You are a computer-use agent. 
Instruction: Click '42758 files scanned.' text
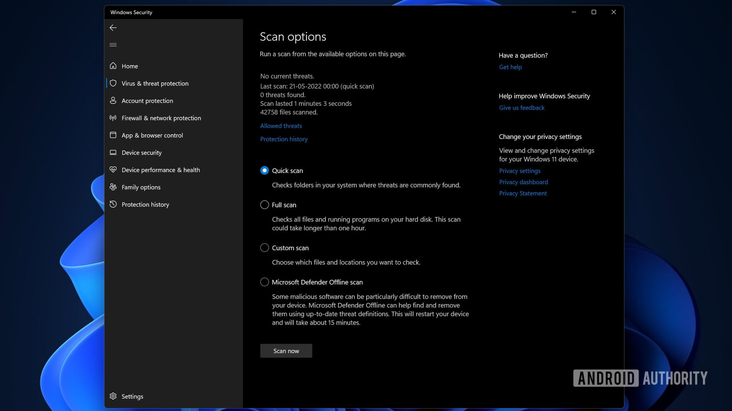289,112
